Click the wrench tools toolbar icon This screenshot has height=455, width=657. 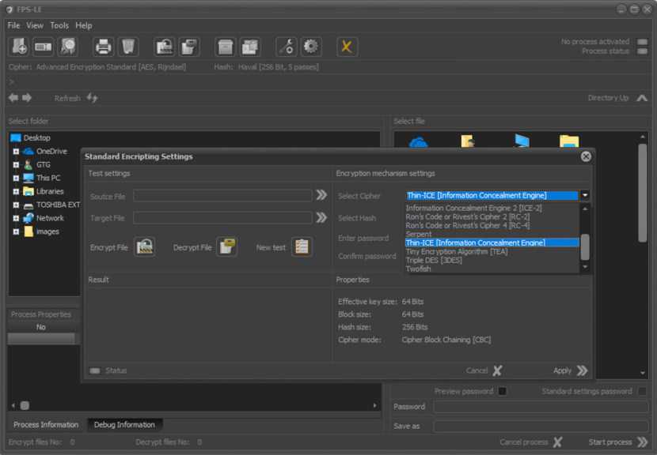pyautogui.click(x=287, y=47)
